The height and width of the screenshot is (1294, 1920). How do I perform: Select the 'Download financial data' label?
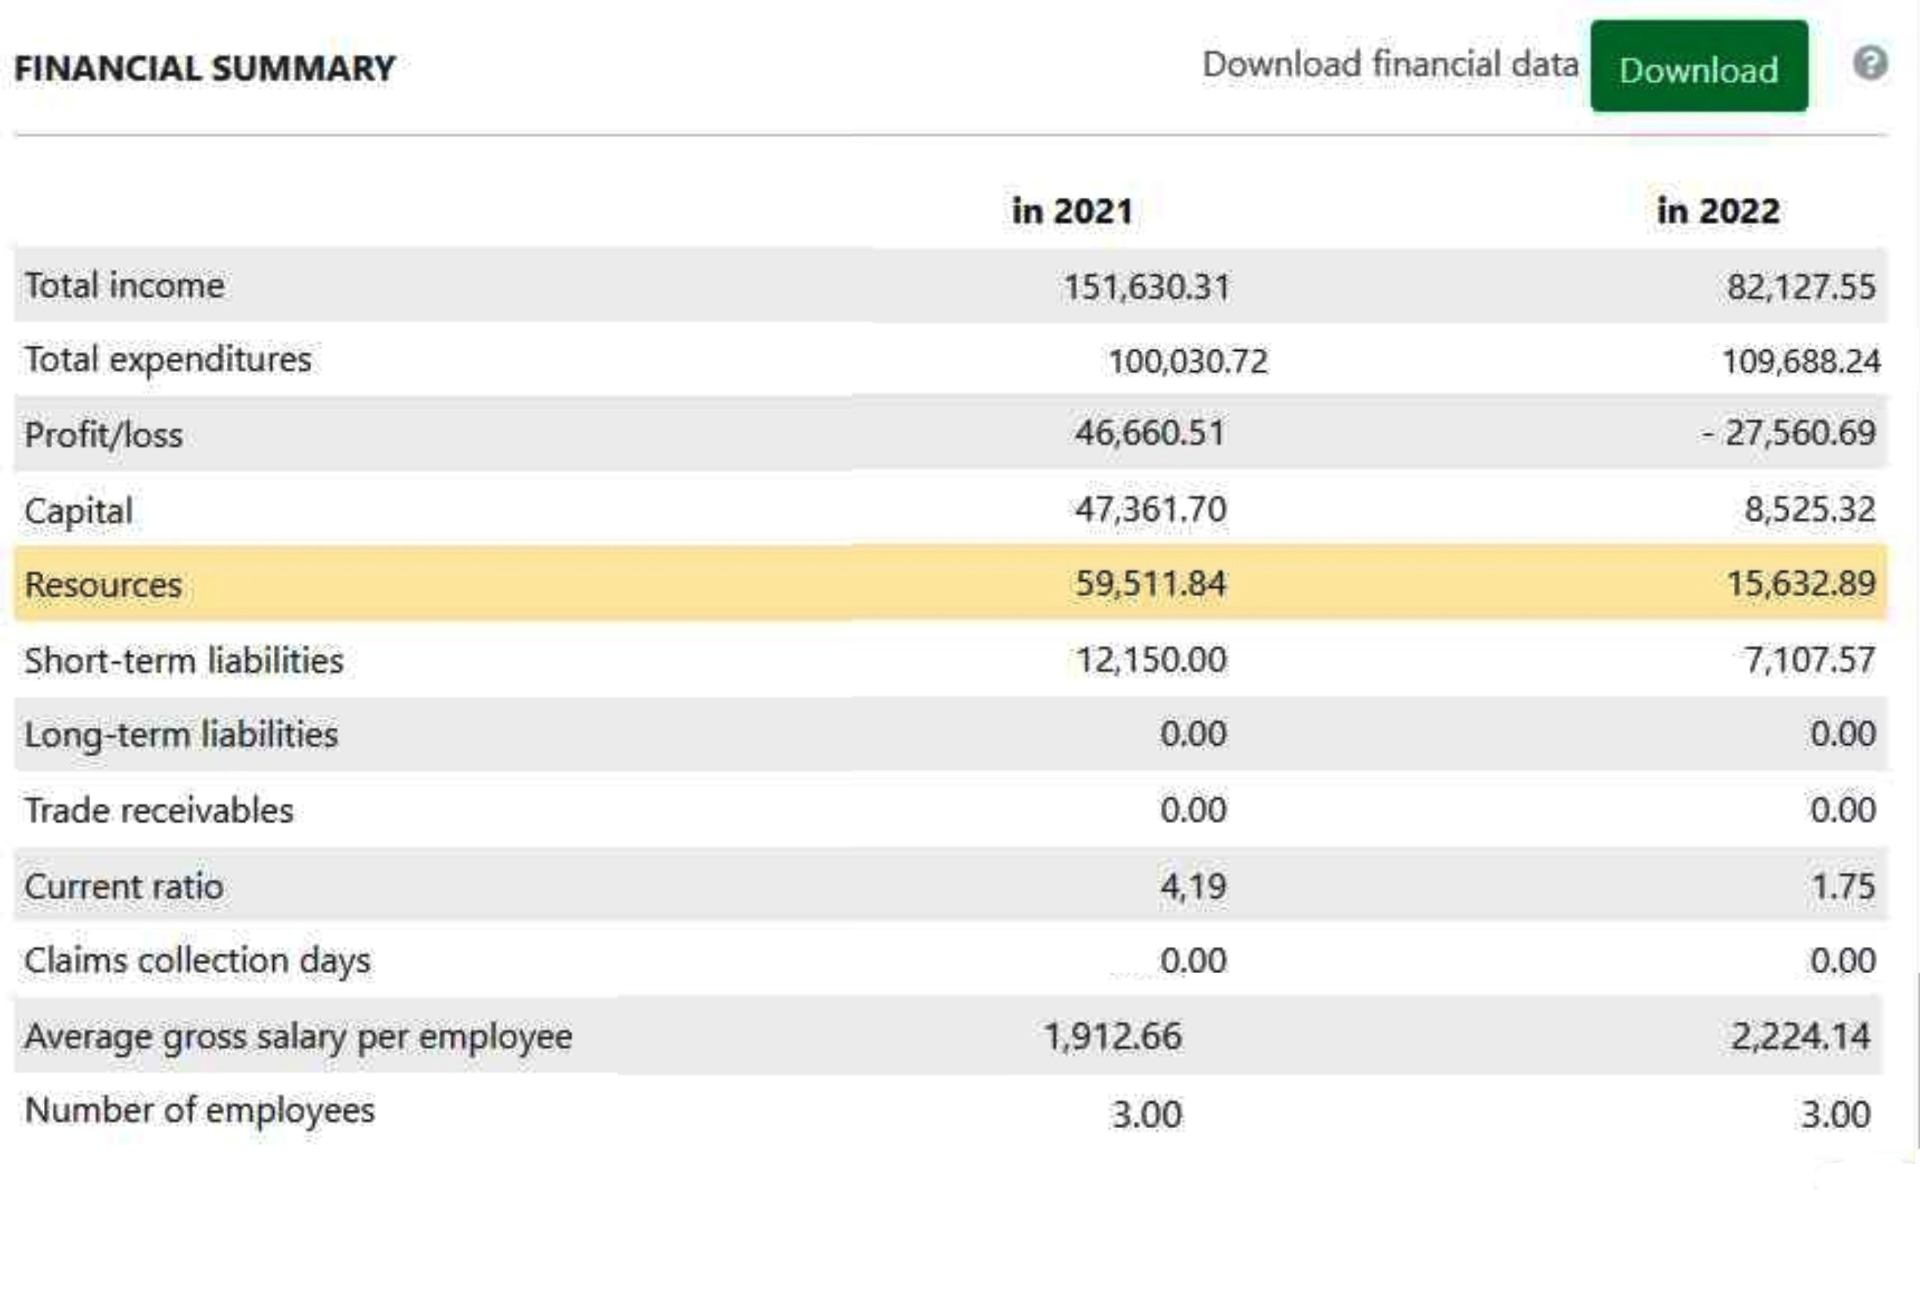click(1391, 64)
